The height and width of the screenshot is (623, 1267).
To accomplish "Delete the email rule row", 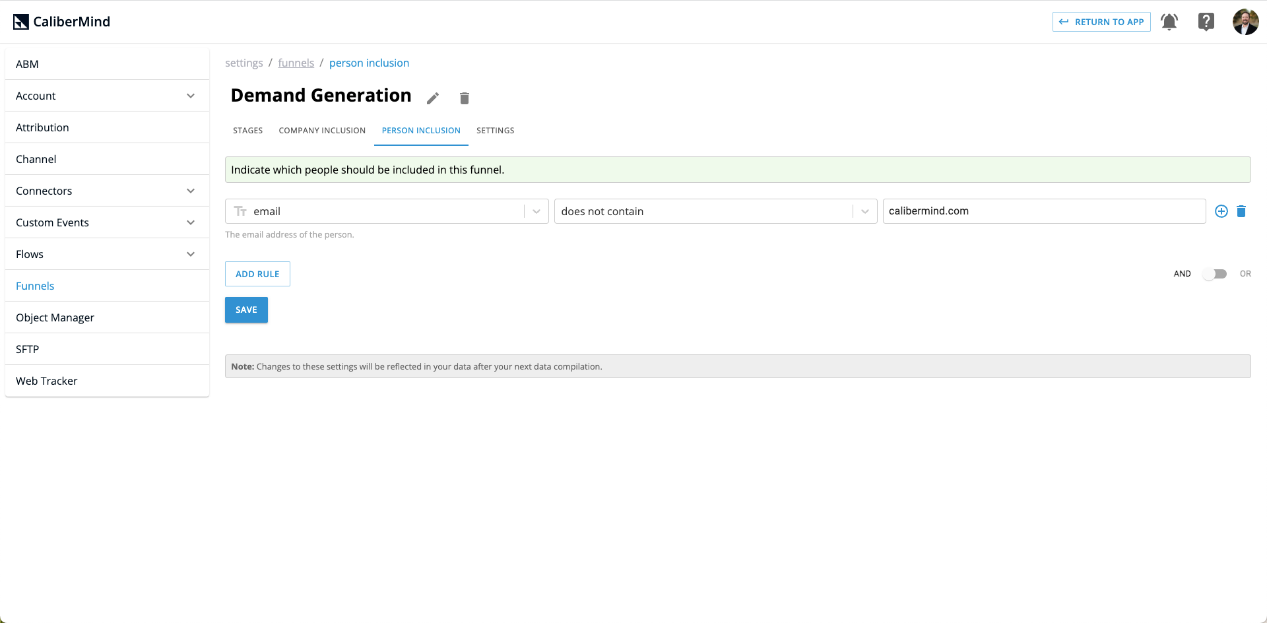I will click(x=1241, y=211).
